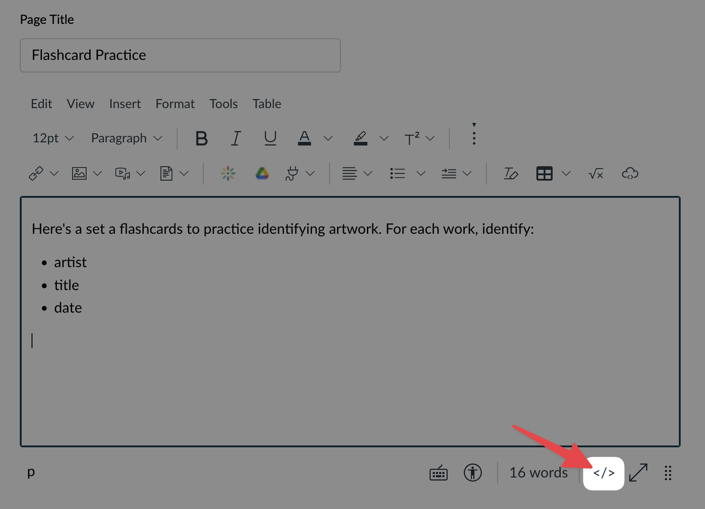Click the 16 words count
This screenshot has width=705, height=509.
click(539, 473)
